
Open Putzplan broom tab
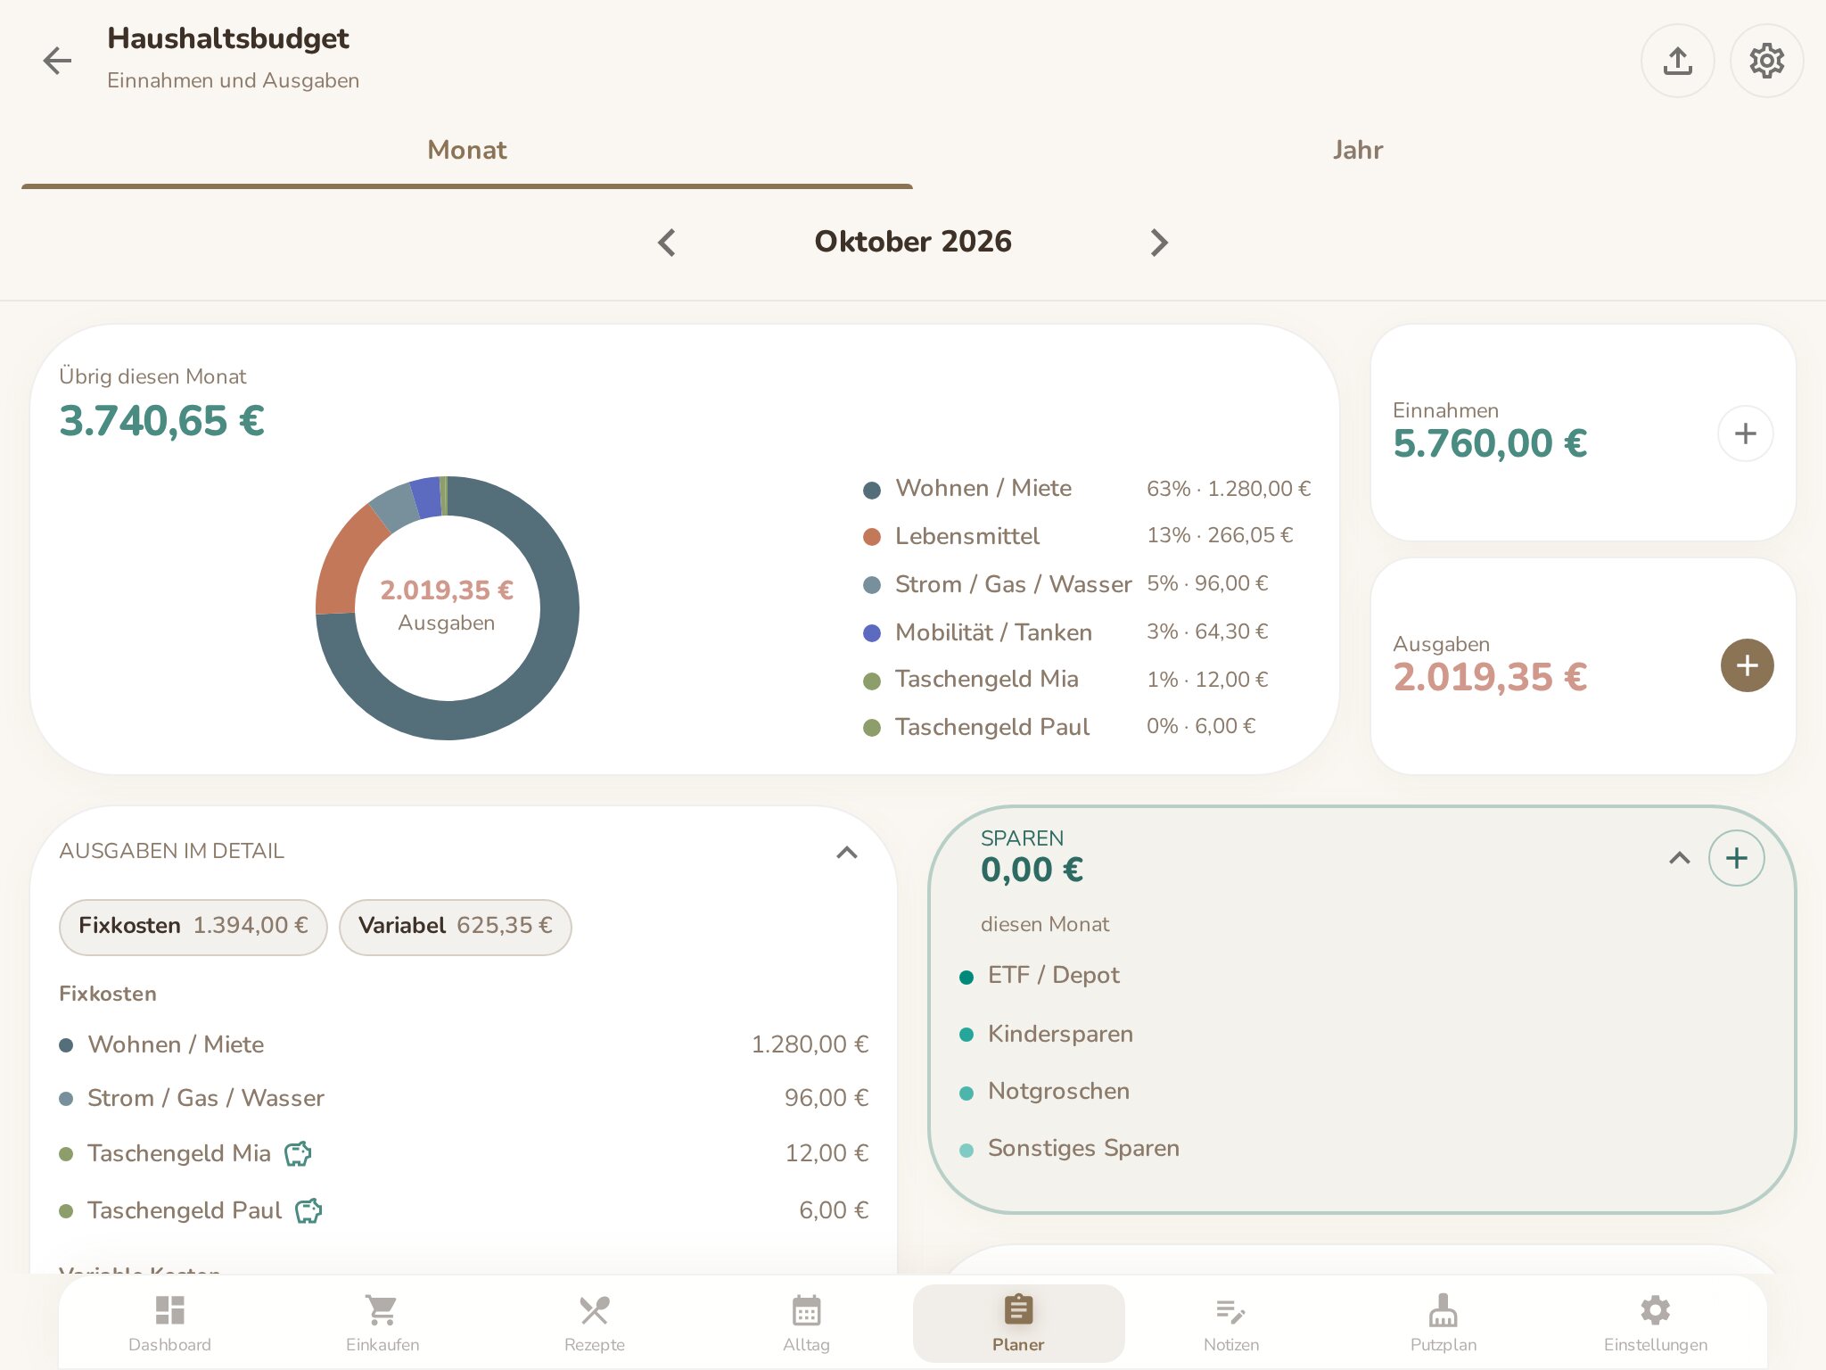pos(1444,1324)
